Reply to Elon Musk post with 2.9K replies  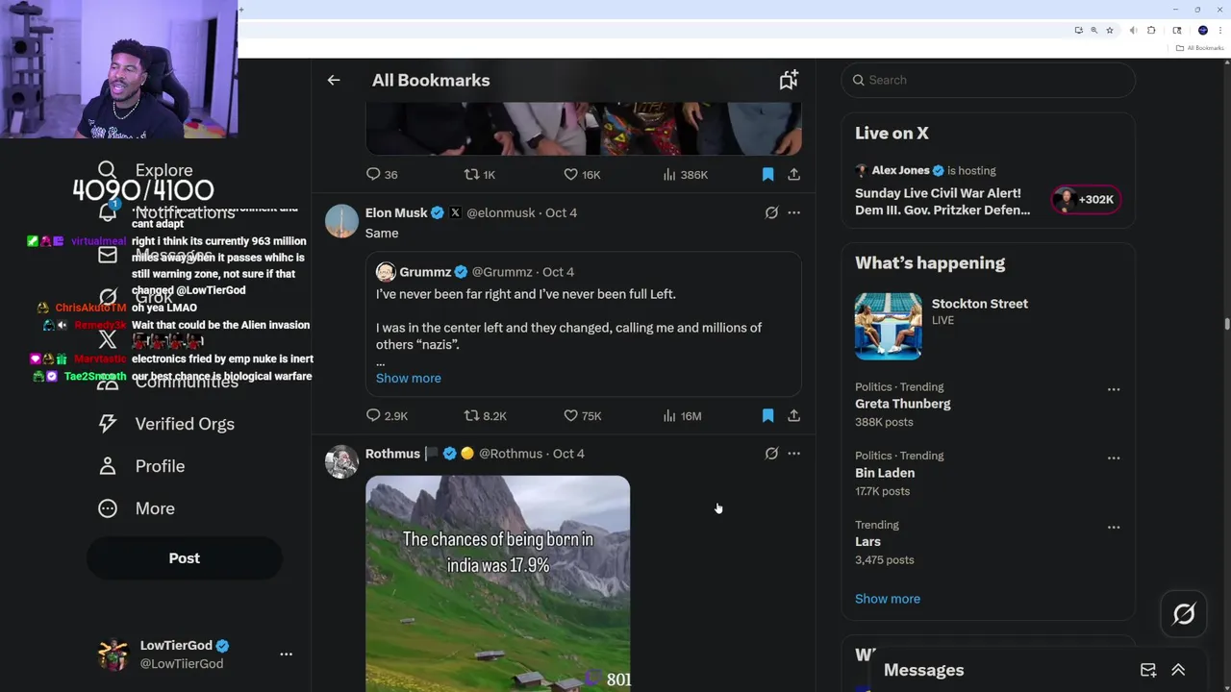pyautogui.click(x=387, y=416)
